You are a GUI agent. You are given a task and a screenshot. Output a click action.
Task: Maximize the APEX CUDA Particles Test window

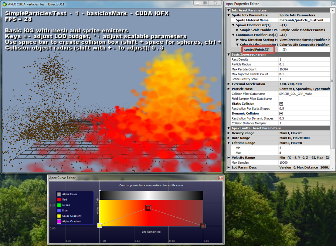point(205,3)
